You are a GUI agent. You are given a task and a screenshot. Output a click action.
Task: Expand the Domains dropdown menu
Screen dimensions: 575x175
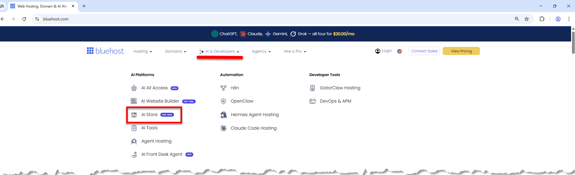176,51
